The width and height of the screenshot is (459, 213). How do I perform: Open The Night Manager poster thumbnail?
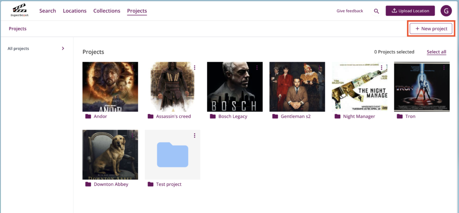tap(359, 87)
